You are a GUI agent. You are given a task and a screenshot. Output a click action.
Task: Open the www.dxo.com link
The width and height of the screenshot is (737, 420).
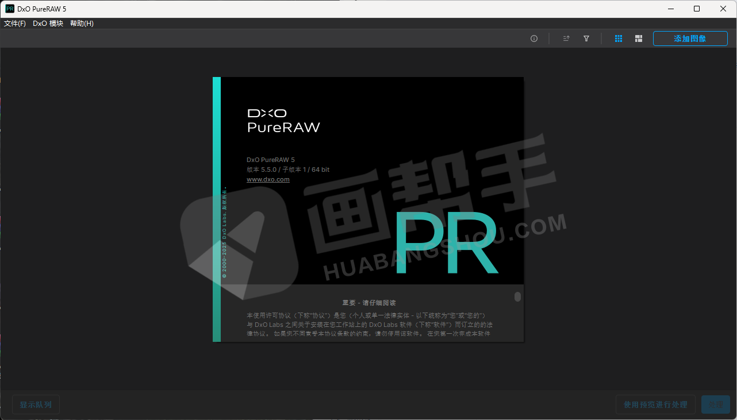click(x=268, y=179)
